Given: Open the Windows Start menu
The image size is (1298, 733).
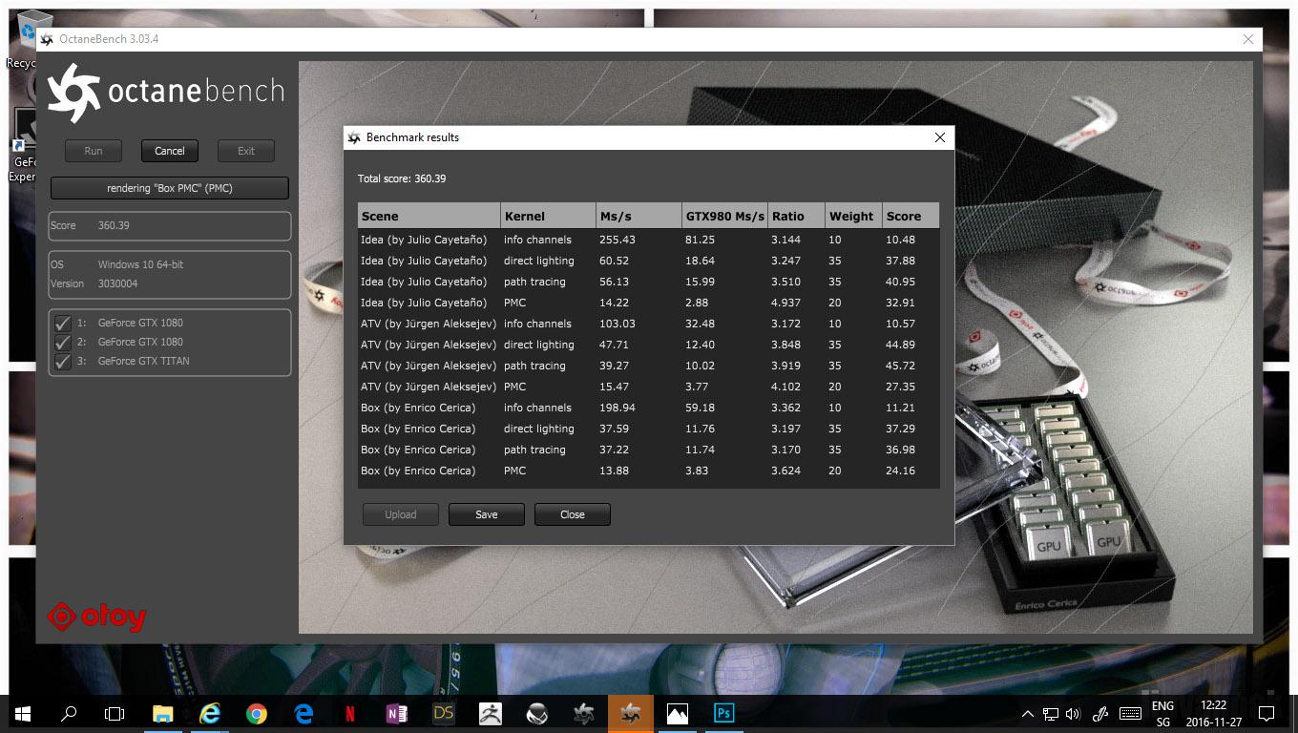Looking at the screenshot, I should (23, 713).
